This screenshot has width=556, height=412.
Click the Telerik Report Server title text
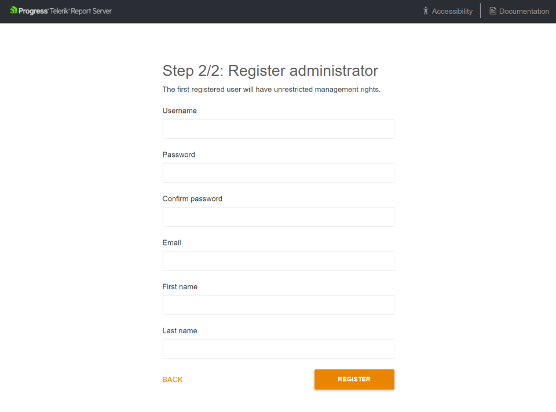coord(81,11)
